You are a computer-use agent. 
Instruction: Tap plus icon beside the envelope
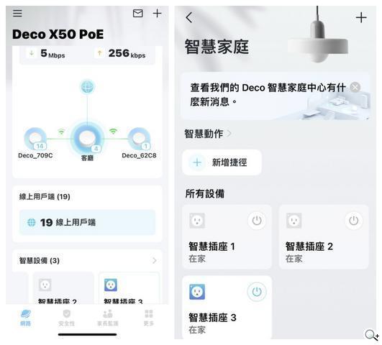pyautogui.click(x=157, y=13)
